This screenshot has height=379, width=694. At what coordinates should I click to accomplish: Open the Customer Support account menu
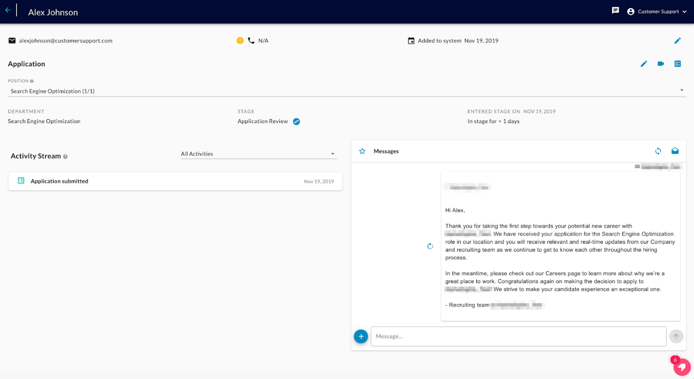tap(657, 12)
